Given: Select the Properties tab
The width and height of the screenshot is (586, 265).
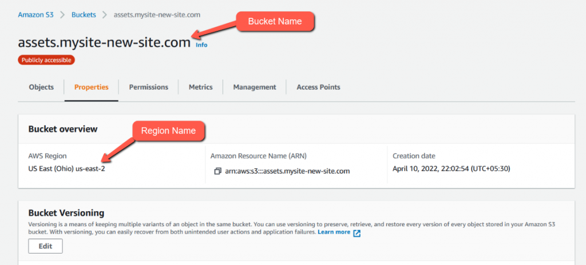Looking at the screenshot, I should pos(91,87).
